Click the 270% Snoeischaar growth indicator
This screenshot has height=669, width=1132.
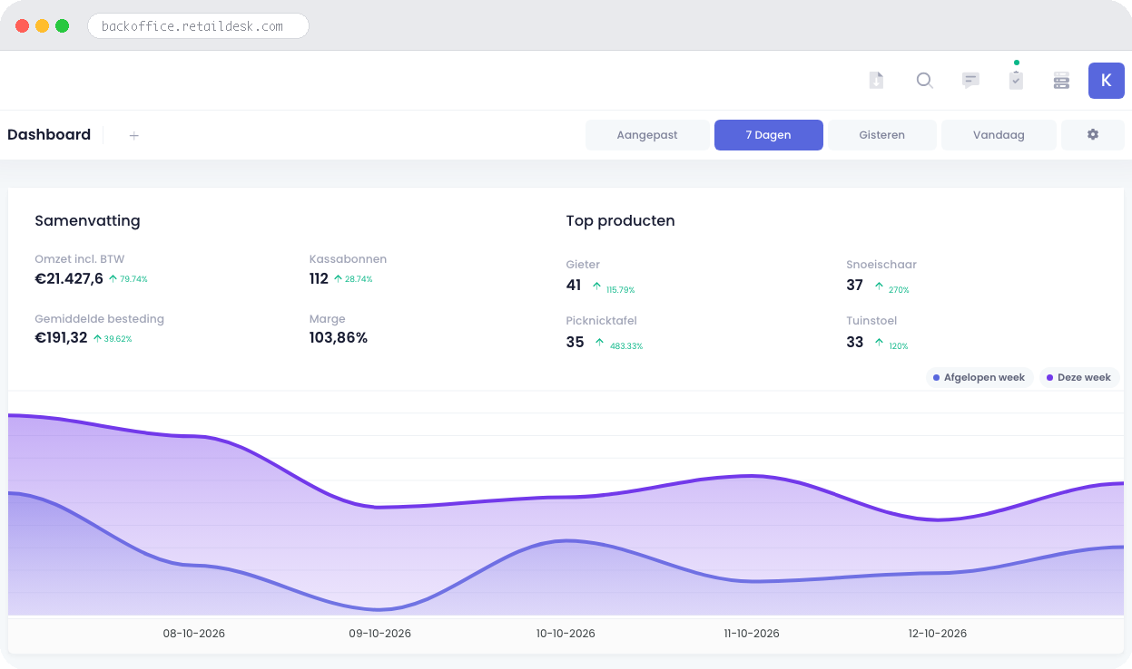(891, 289)
